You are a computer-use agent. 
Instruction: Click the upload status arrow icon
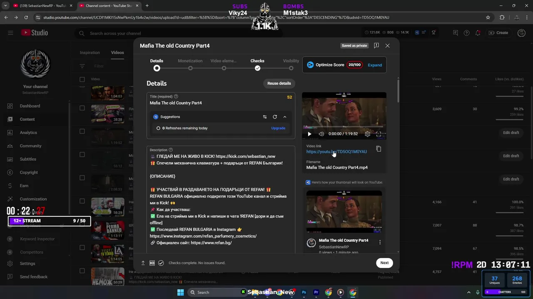[143, 263]
